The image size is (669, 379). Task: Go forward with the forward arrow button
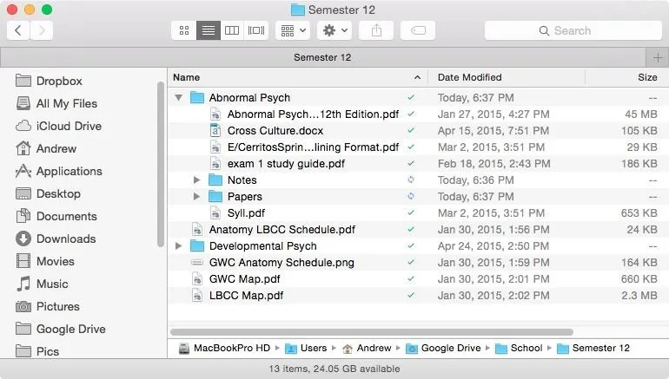tap(42, 30)
